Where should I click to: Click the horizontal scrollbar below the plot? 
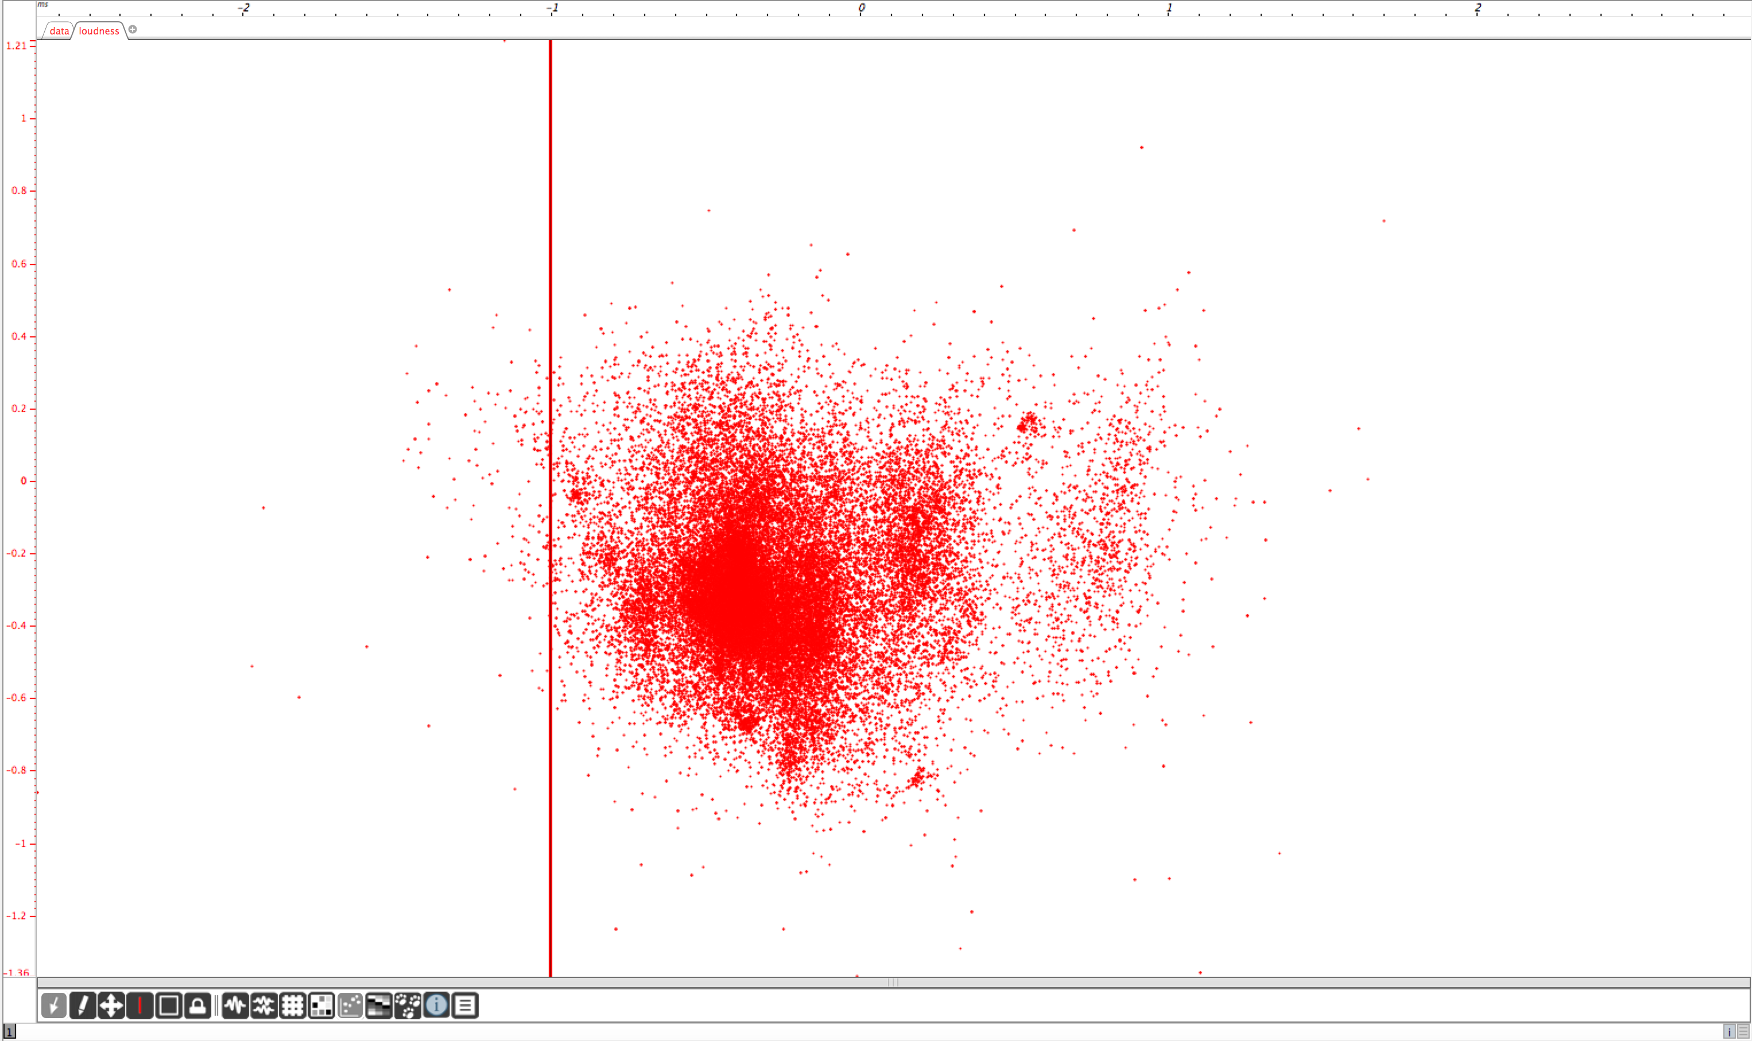pyautogui.click(x=893, y=982)
